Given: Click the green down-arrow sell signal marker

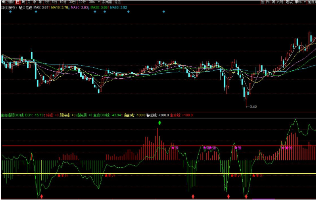Looking at the screenshot, I should (x=159, y=123).
